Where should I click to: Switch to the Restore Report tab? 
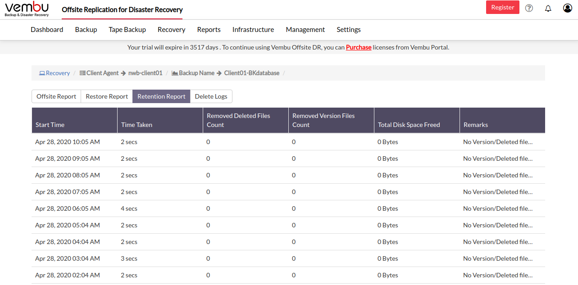pyautogui.click(x=107, y=96)
